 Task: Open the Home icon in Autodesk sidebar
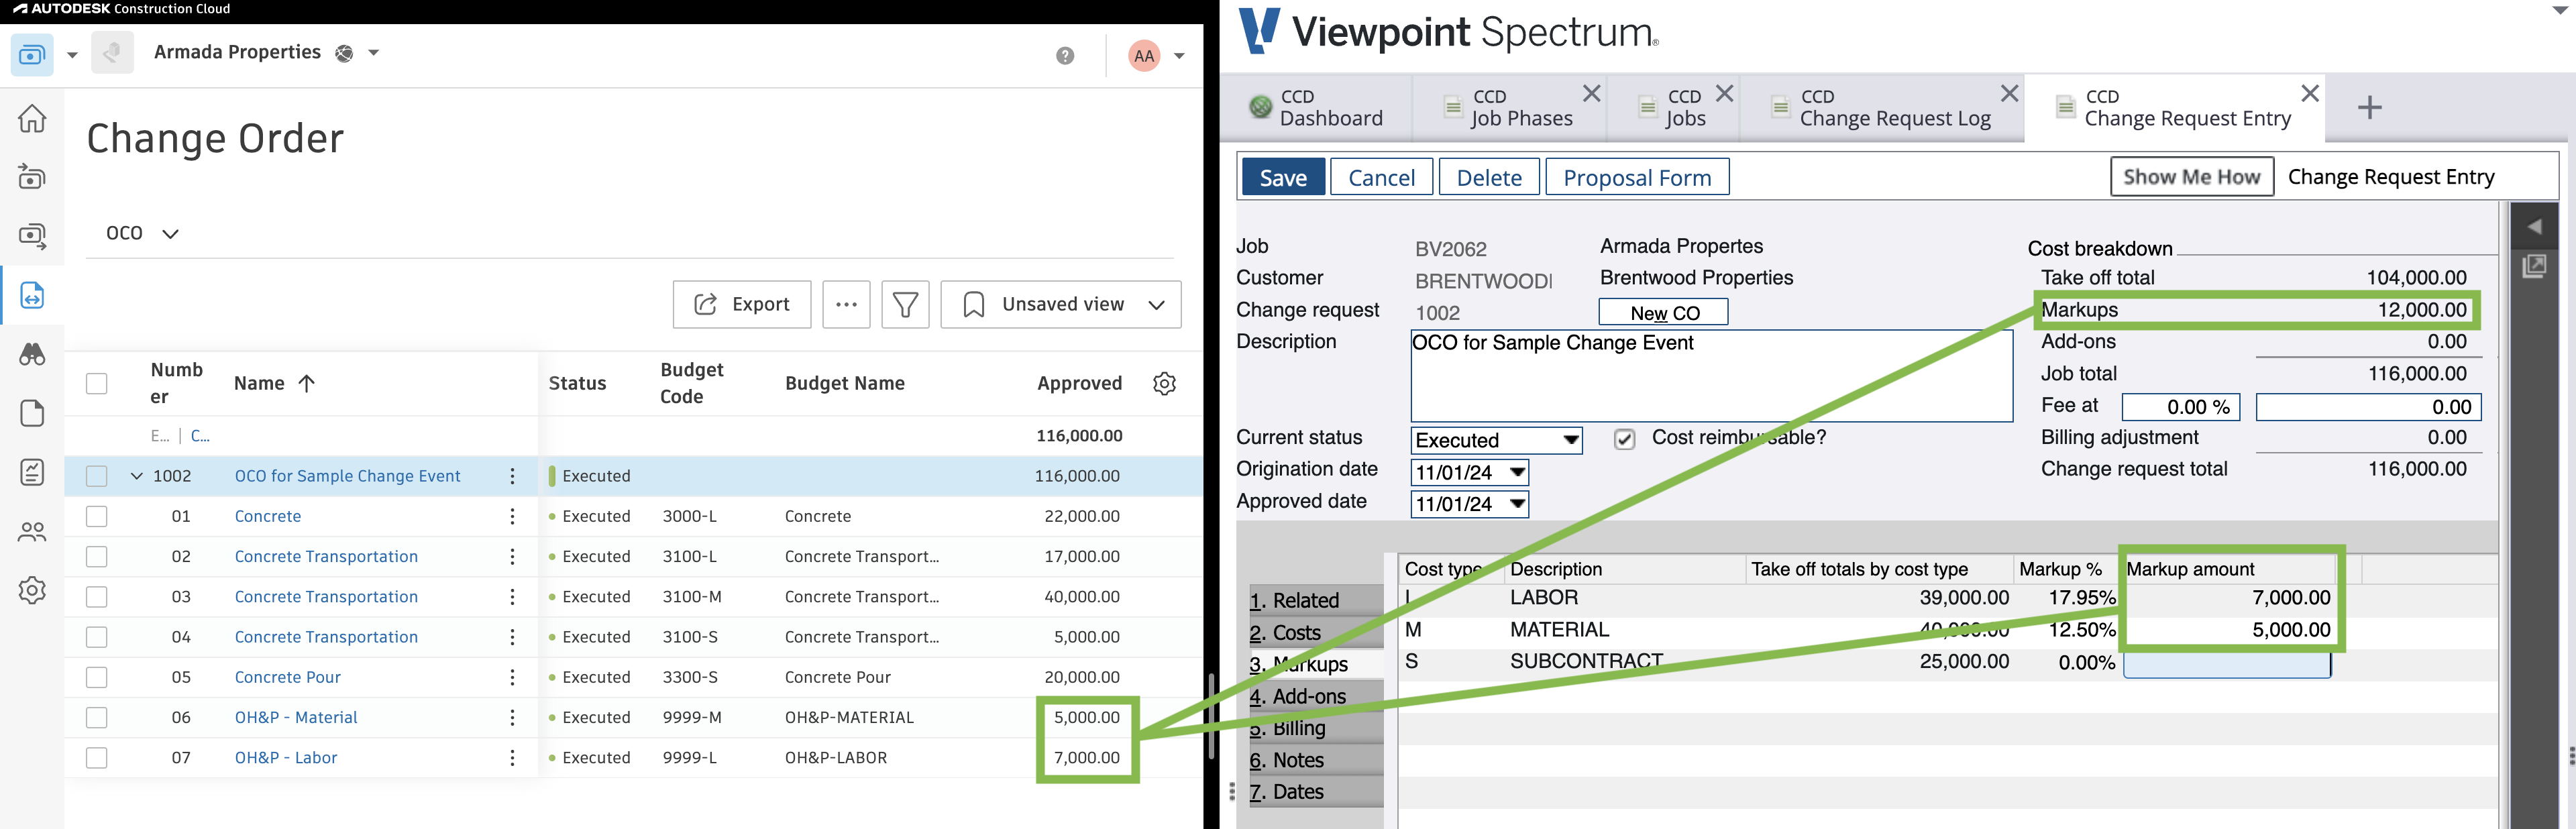[x=32, y=118]
